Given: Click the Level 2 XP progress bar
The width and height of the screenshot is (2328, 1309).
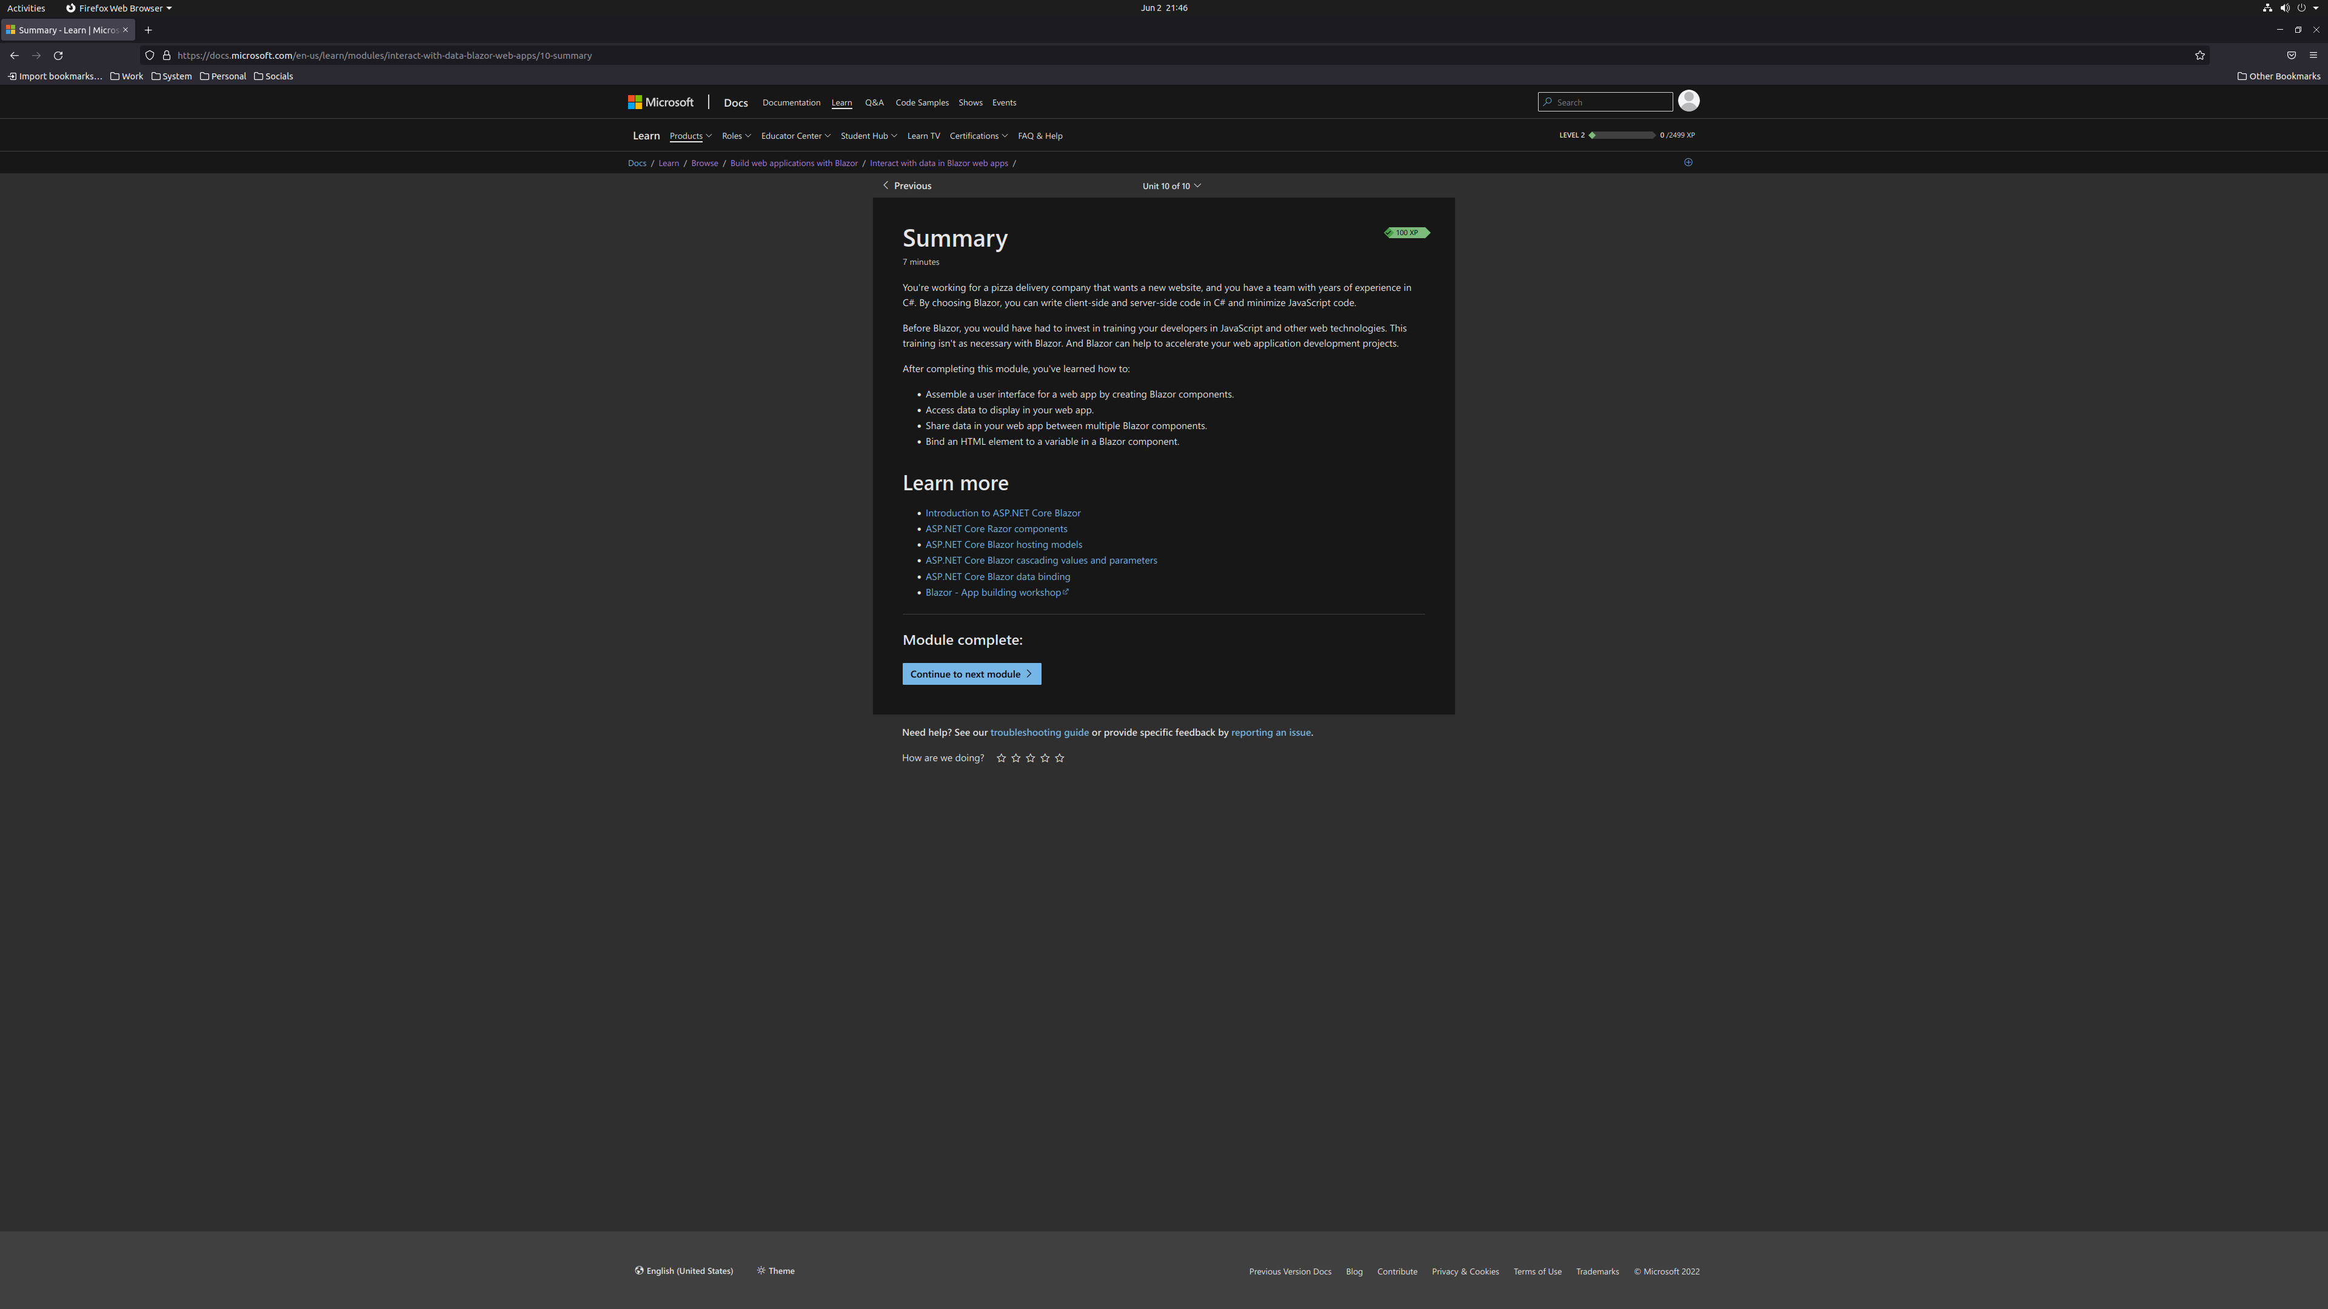Looking at the screenshot, I should (x=1622, y=136).
